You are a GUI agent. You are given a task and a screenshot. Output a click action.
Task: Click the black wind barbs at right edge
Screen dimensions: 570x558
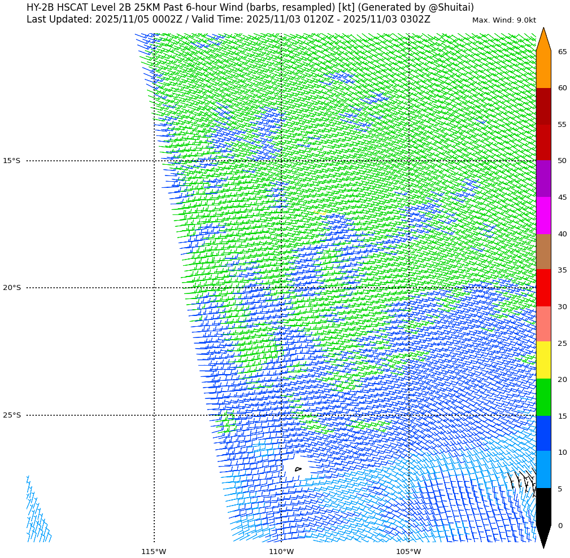[524, 482]
